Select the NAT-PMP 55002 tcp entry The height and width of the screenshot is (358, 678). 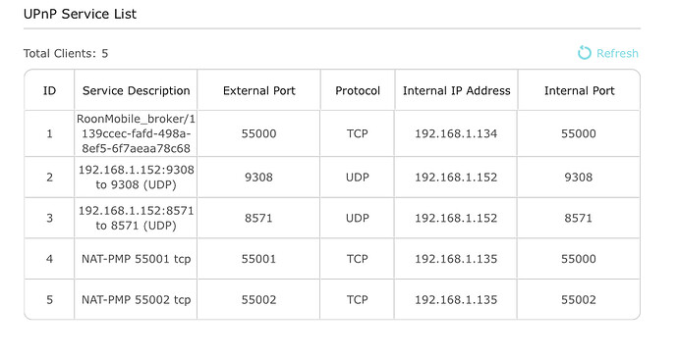[x=137, y=300]
